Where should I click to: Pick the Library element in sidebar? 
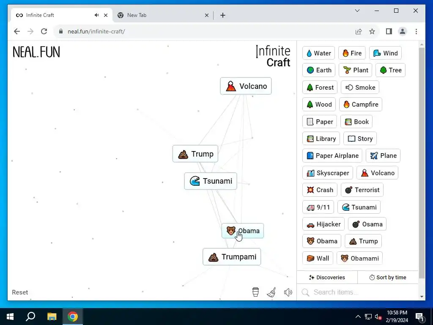(321, 139)
